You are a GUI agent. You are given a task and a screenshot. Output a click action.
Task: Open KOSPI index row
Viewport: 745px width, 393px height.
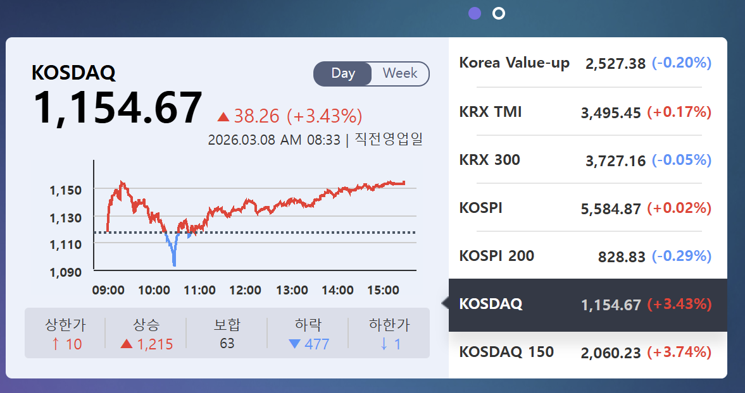(588, 208)
